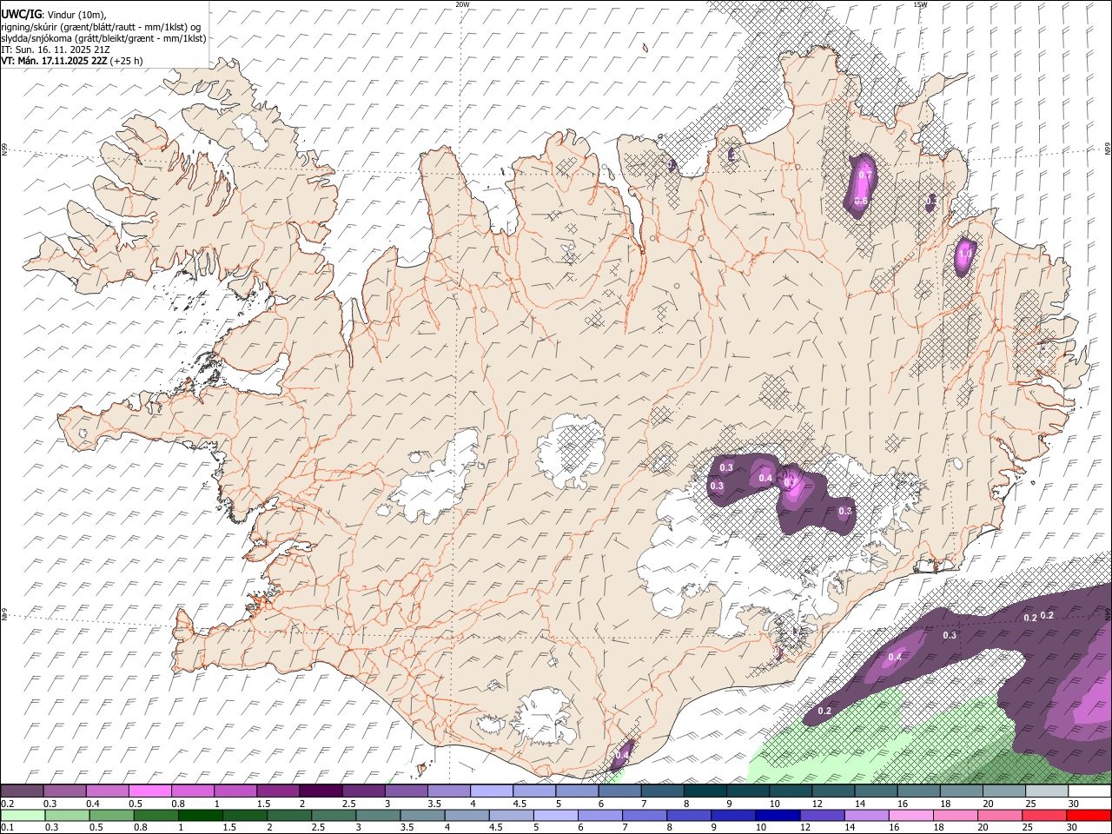1112x834 pixels.
Task: Click the 'VT: Mán. 17.11.2025 22Z (+25 h)' line
Action: coord(72,61)
